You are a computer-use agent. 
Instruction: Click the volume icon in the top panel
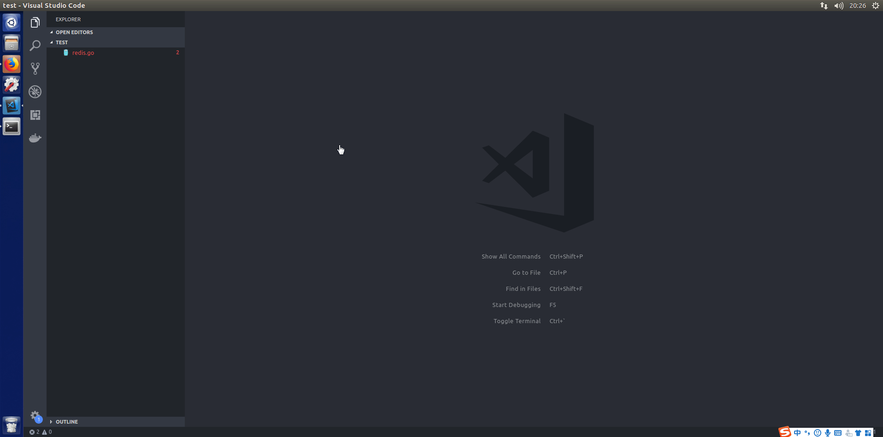(x=838, y=6)
